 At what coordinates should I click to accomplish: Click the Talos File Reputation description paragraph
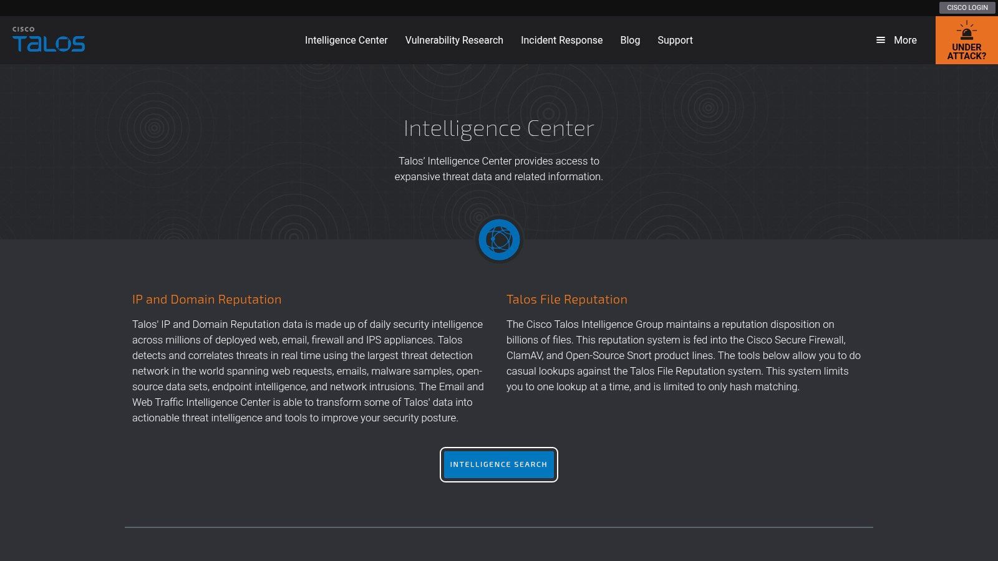tap(684, 355)
